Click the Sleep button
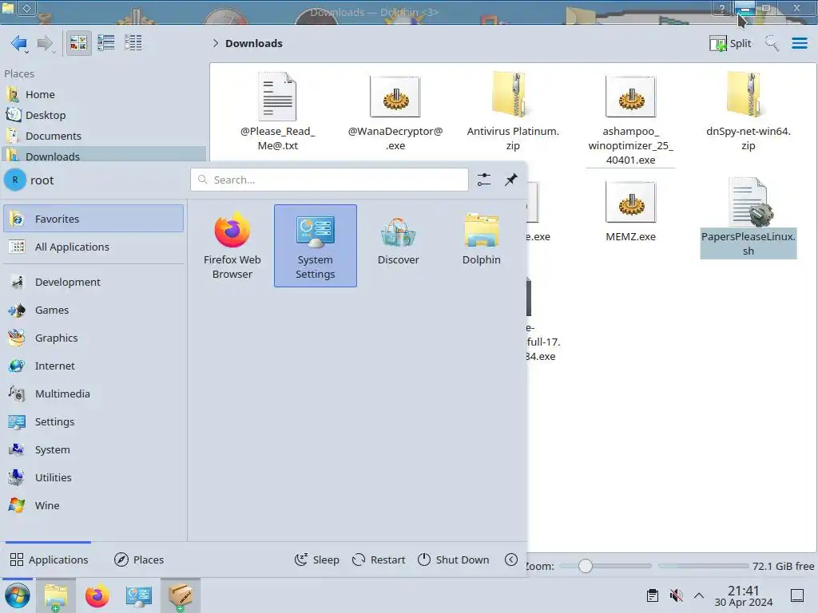Screen dimensions: 818x613 click(316, 560)
